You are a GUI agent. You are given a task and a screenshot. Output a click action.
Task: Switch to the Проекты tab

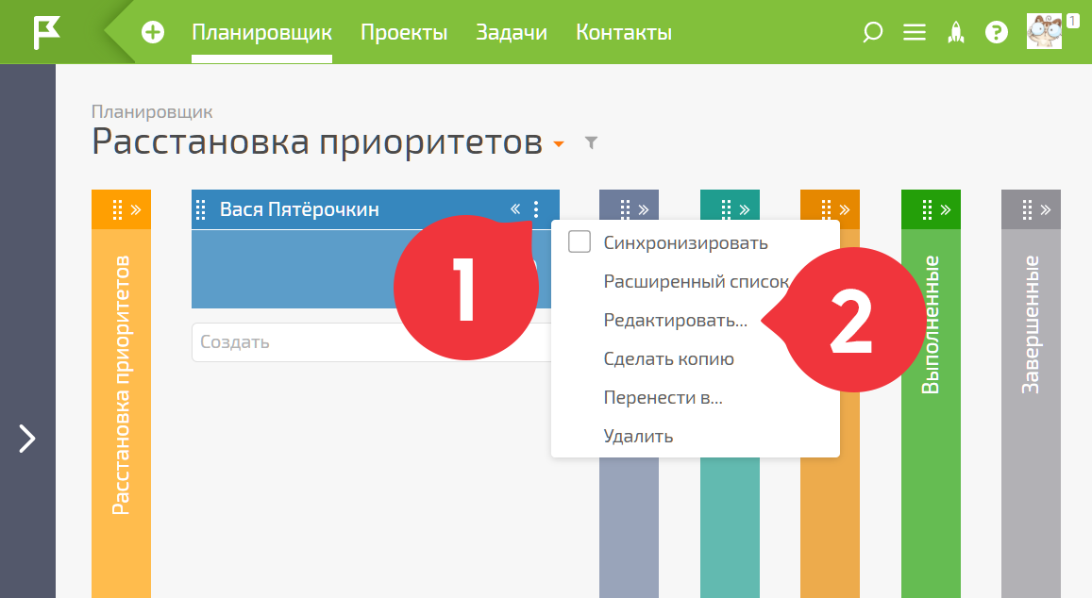pos(404,33)
